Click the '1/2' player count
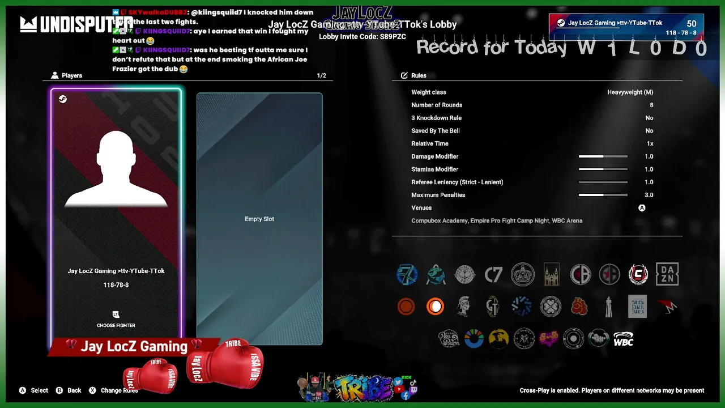The height and width of the screenshot is (408, 725). pos(322,75)
